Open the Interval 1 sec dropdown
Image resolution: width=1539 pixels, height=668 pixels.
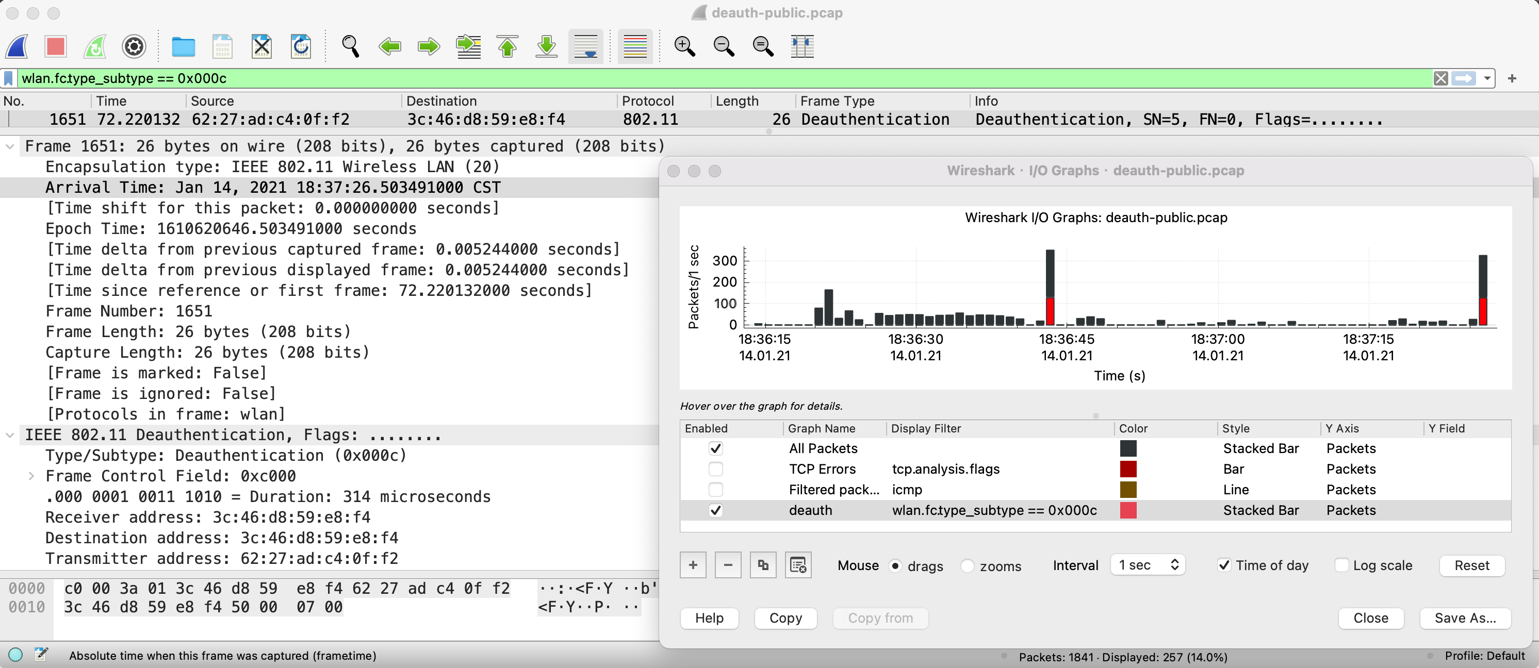click(x=1148, y=565)
